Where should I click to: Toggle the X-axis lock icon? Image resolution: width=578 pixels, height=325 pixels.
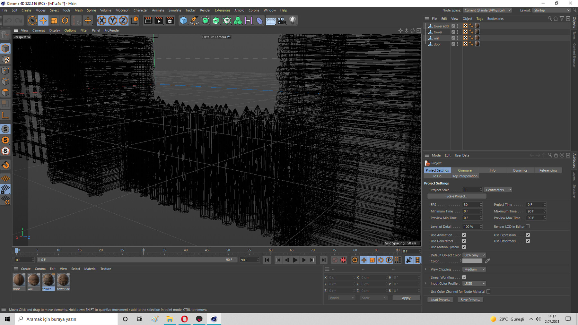point(101,21)
